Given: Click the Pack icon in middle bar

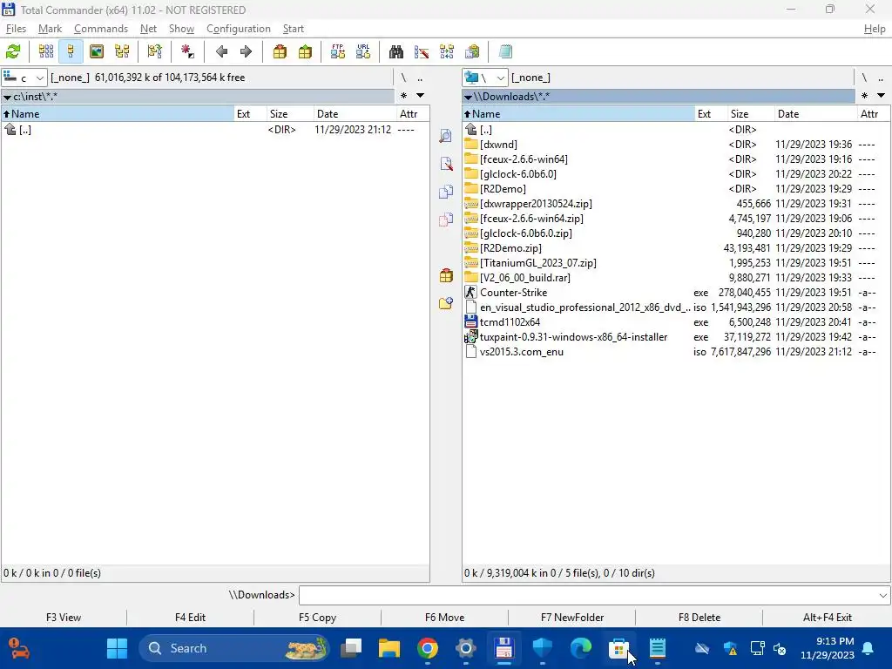Looking at the screenshot, I should point(446,276).
